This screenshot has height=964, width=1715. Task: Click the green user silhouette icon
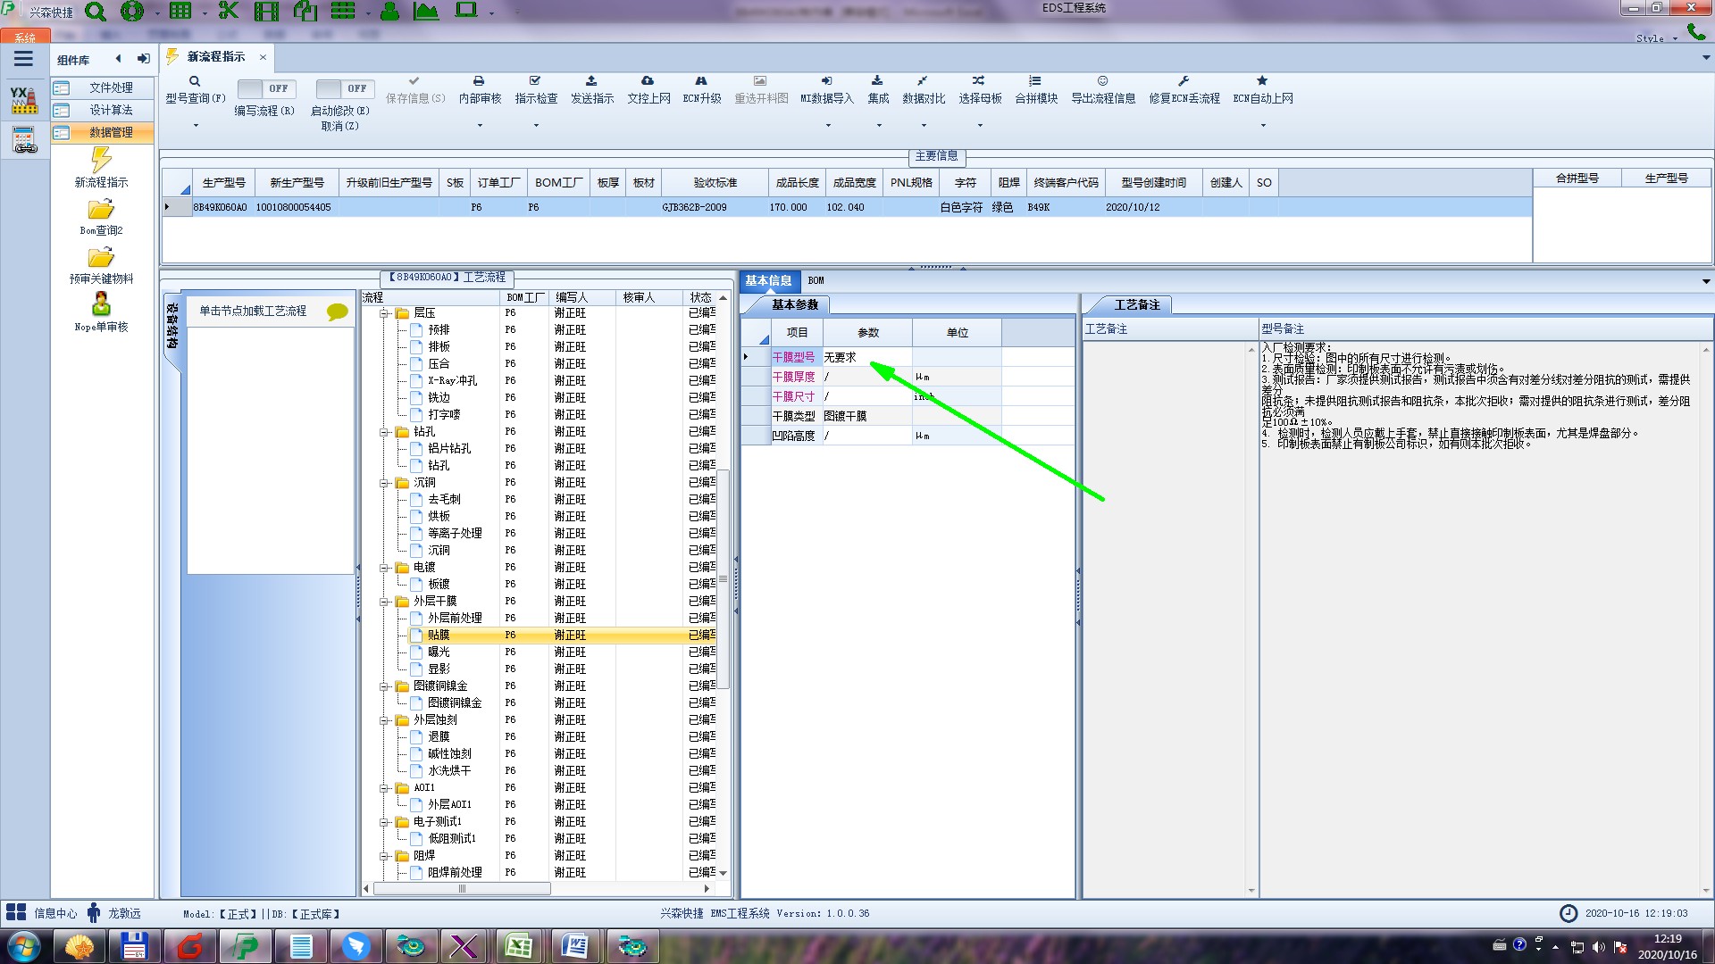point(389,11)
